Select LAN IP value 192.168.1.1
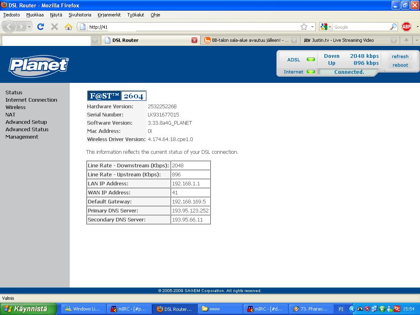 click(x=186, y=183)
